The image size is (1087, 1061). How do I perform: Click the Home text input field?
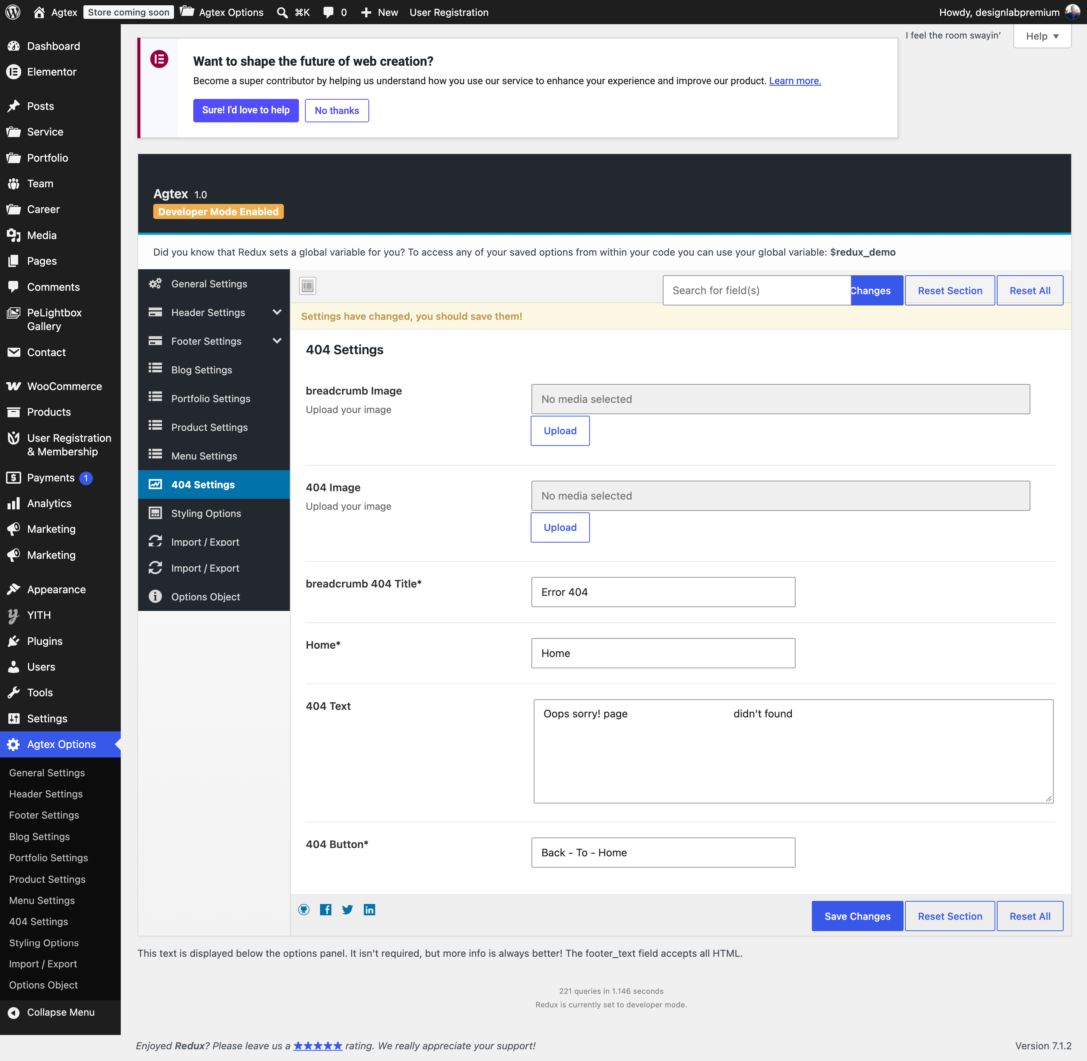pos(663,653)
